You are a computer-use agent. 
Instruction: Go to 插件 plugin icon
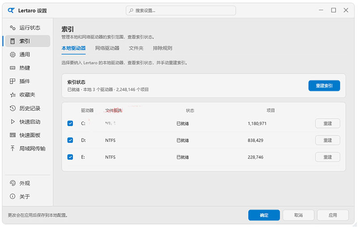[13, 81]
